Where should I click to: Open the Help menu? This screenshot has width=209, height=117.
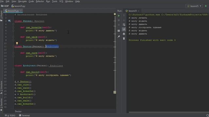(77, 1)
